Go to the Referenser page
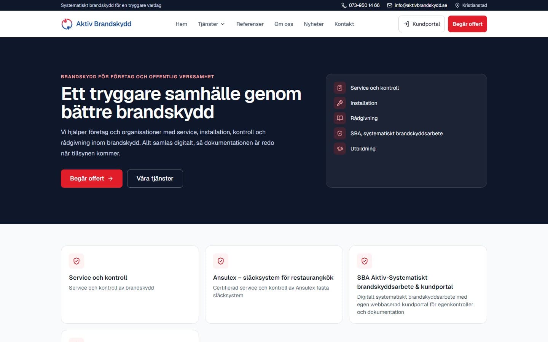This screenshot has height=342, width=548. click(x=250, y=24)
